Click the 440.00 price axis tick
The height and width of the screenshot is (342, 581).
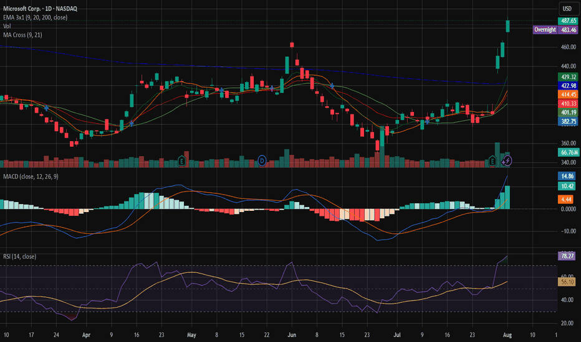pos(569,66)
